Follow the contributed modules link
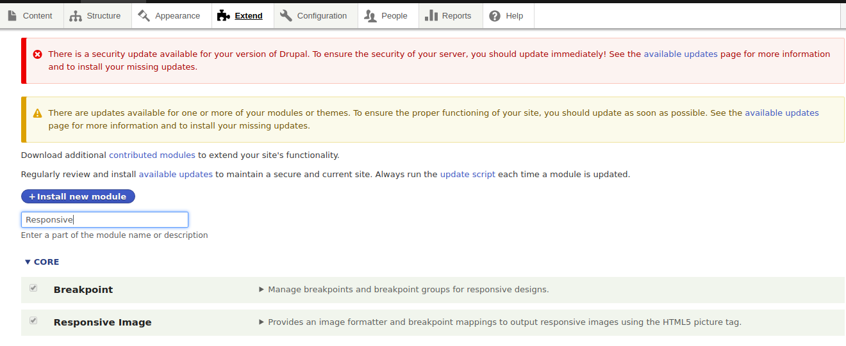The height and width of the screenshot is (346, 846). point(152,155)
